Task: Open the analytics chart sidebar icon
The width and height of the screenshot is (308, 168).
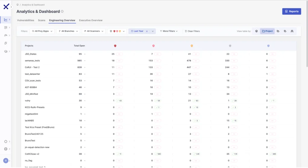Action: [6, 20]
